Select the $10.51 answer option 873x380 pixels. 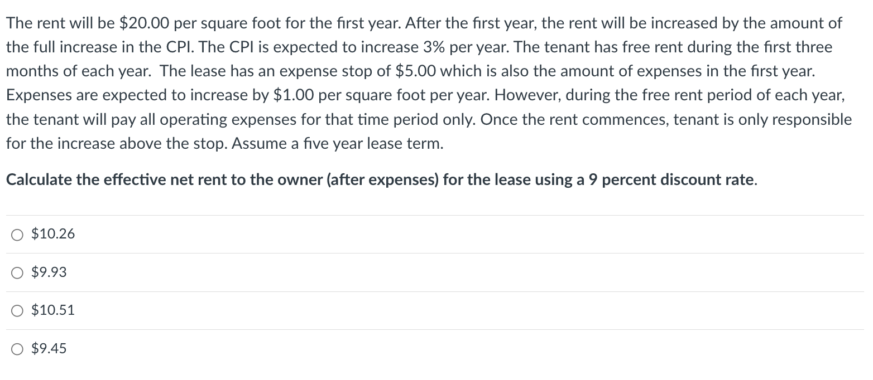(52, 310)
